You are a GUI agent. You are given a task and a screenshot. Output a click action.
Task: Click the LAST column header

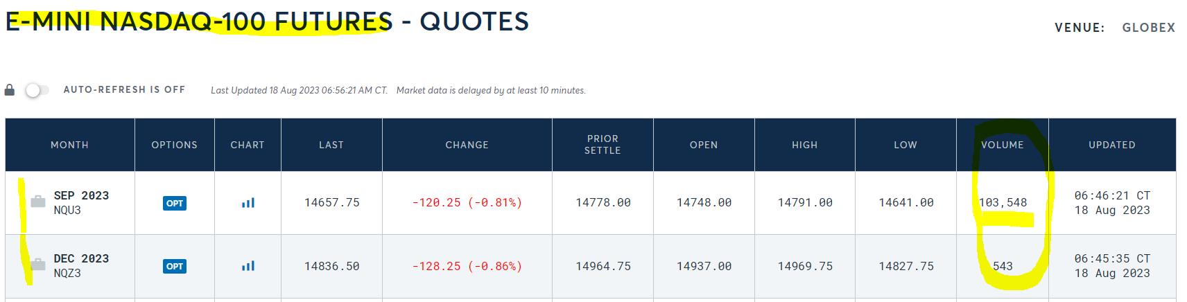pyautogui.click(x=331, y=145)
